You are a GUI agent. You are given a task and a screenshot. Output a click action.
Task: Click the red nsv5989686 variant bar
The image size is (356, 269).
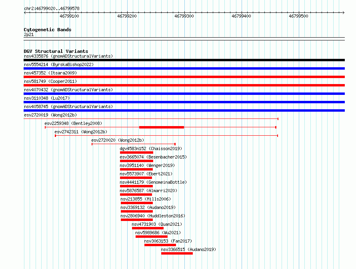click(152, 237)
